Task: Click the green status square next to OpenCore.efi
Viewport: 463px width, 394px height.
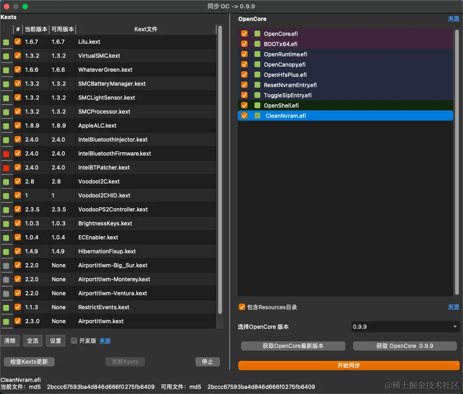Action: (257, 34)
